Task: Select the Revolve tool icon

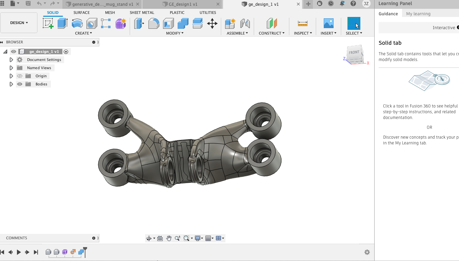Action: click(77, 23)
